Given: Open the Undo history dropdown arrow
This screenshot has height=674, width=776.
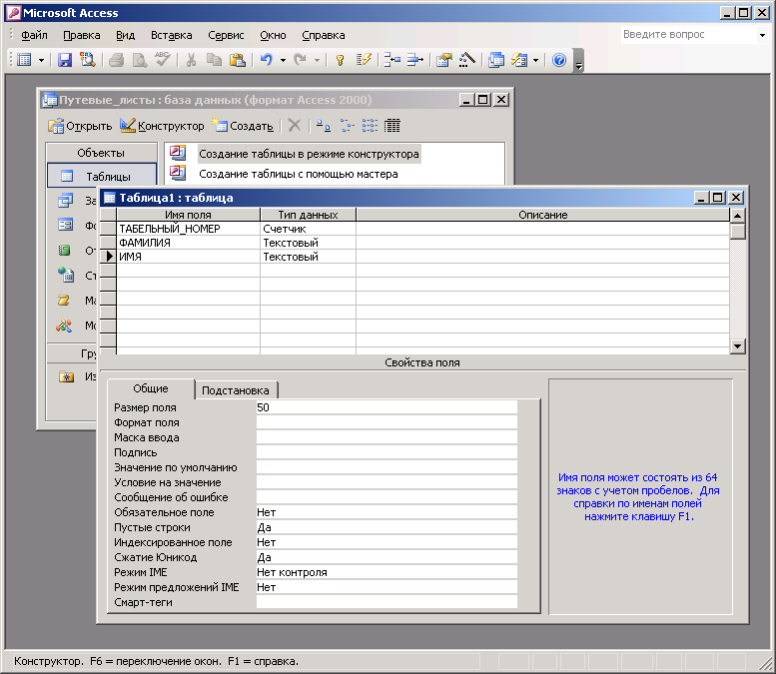Looking at the screenshot, I should [283, 60].
